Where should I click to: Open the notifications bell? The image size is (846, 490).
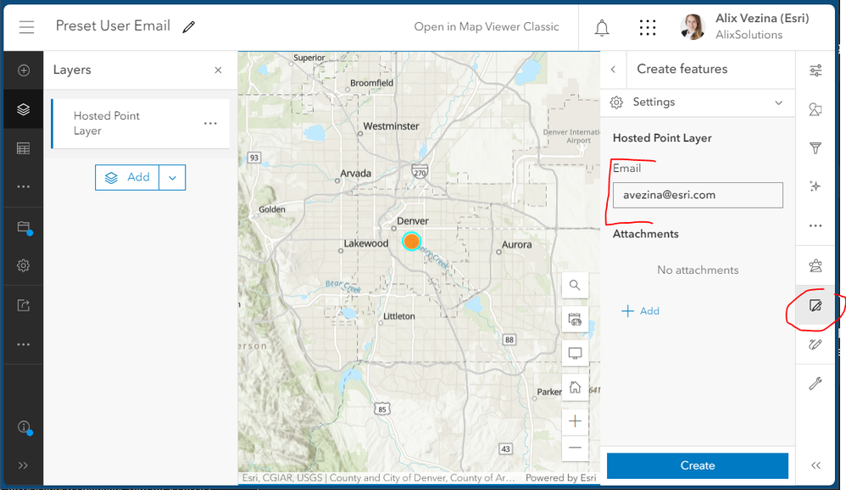tap(602, 27)
